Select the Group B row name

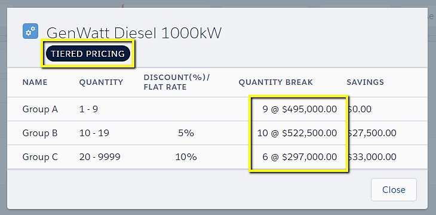(x=40, y=133)
